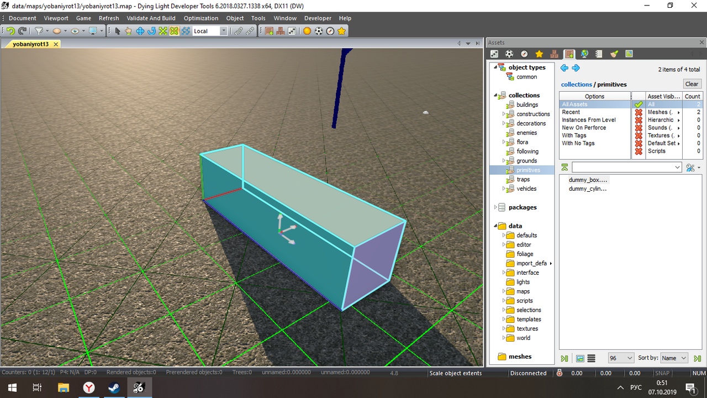Expand the decorations collection node
Screen dimensions: 707x398
click(x=504, y=123)
